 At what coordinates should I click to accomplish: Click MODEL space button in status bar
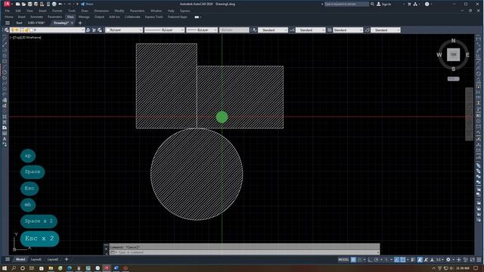tap(343, 260)
